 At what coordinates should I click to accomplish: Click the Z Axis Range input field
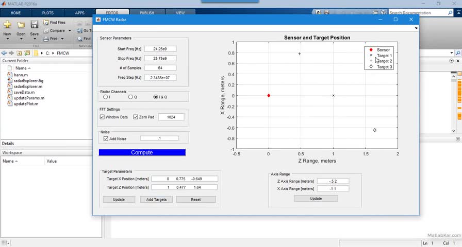333,181
